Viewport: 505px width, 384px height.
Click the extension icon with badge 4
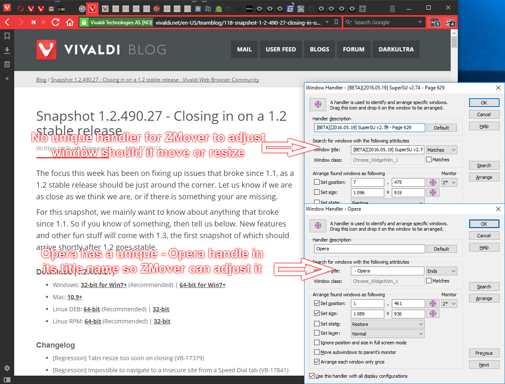coord(450,23)
